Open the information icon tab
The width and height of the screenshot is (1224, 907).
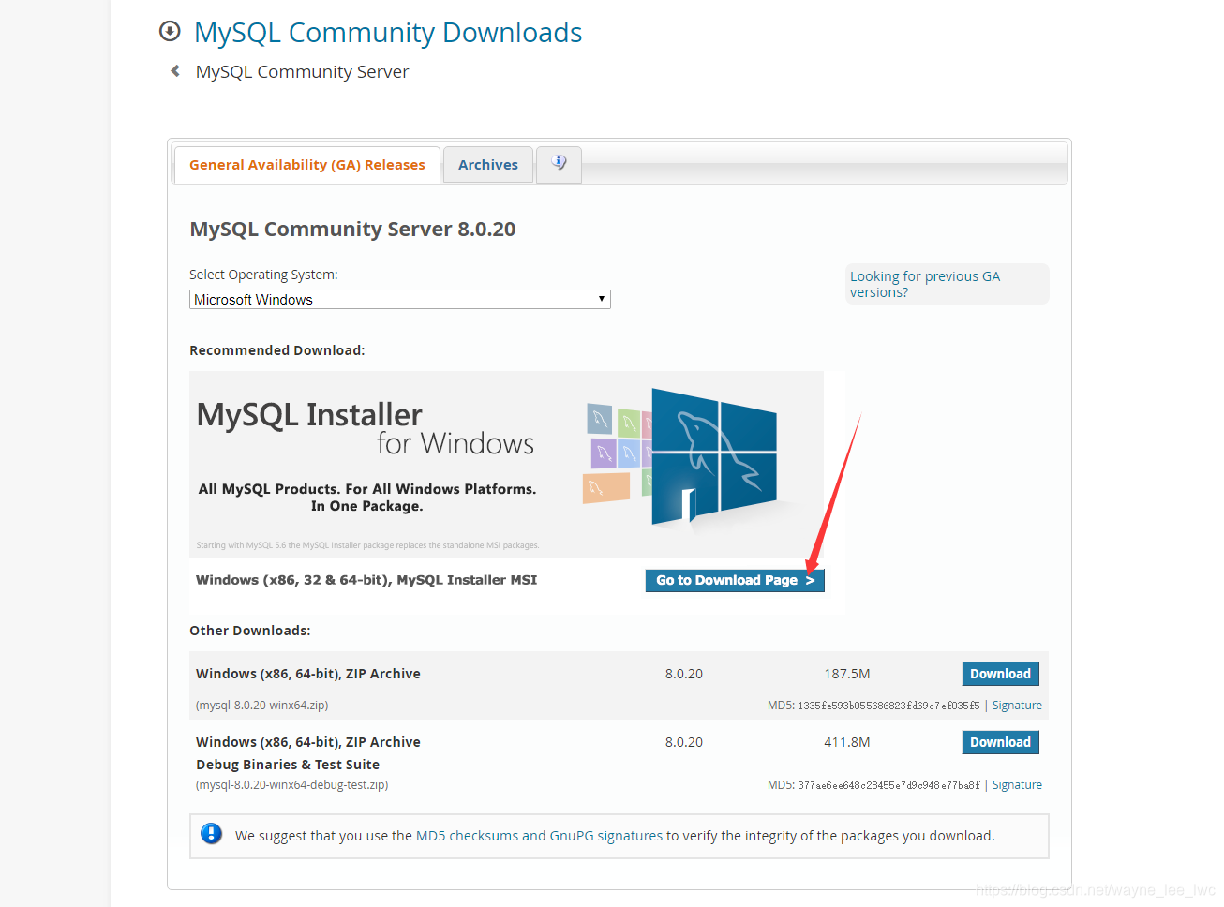point(559,164)
